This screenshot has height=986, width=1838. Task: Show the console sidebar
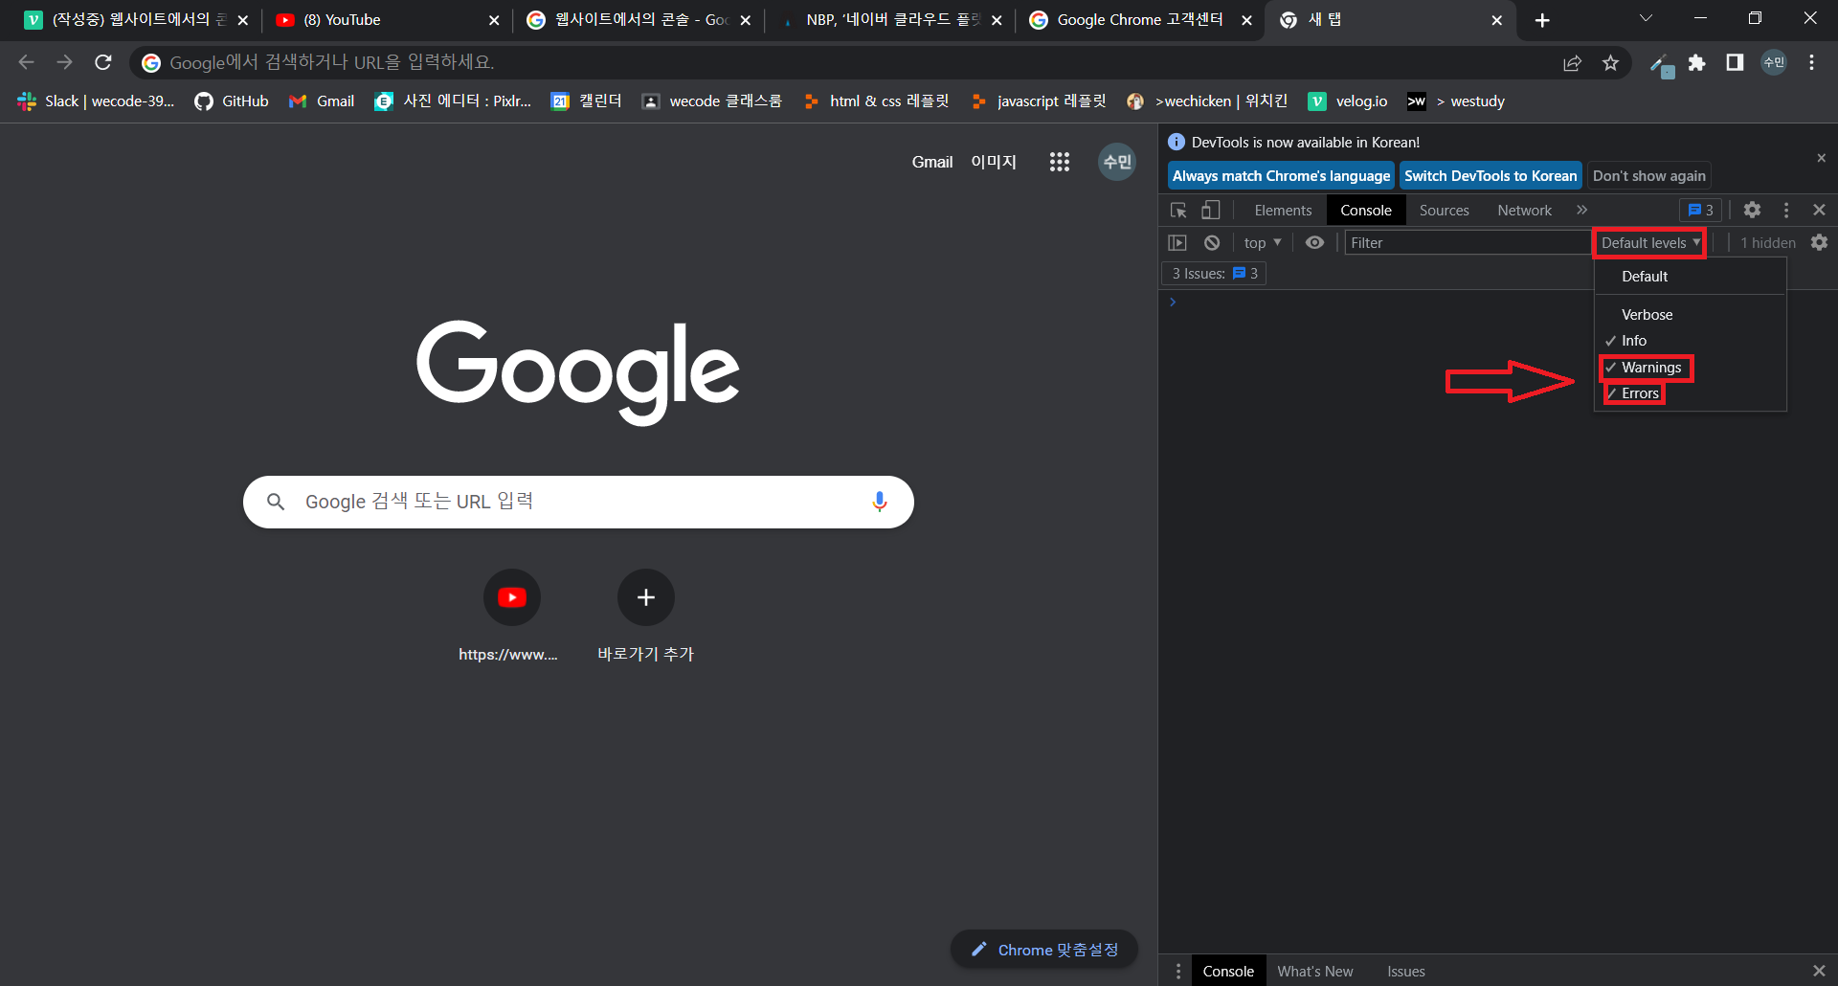(x=1177, y=243)
